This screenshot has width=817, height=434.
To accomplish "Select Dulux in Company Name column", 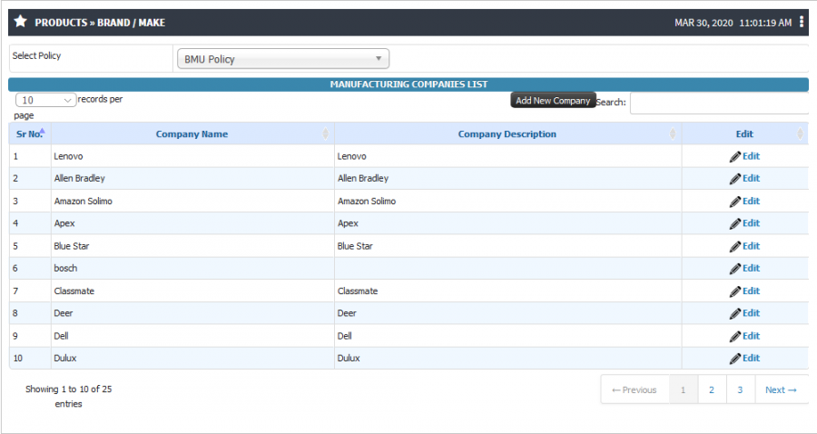I will [x=65, y=358].
